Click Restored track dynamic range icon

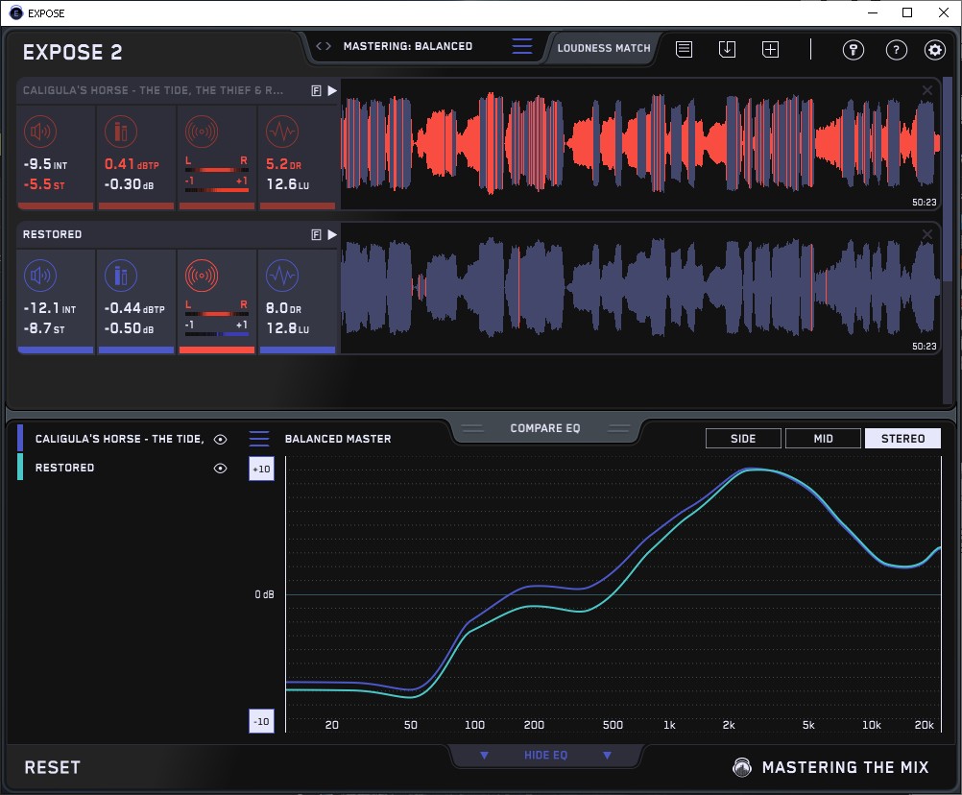click(282, 276)
